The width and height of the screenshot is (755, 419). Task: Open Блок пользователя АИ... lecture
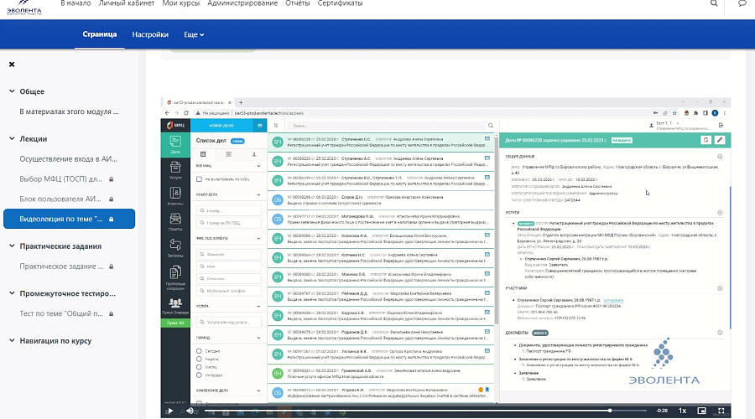[x=60, y=199]
